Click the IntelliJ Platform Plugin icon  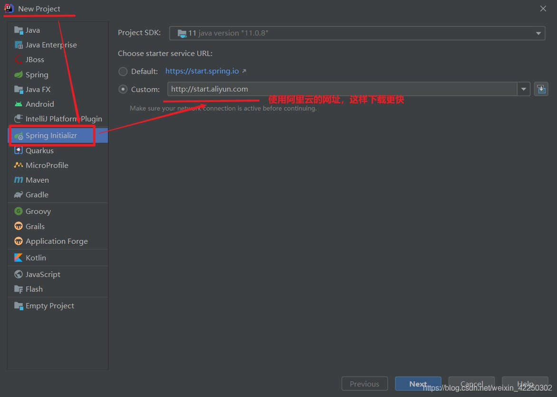coord(19,119)
